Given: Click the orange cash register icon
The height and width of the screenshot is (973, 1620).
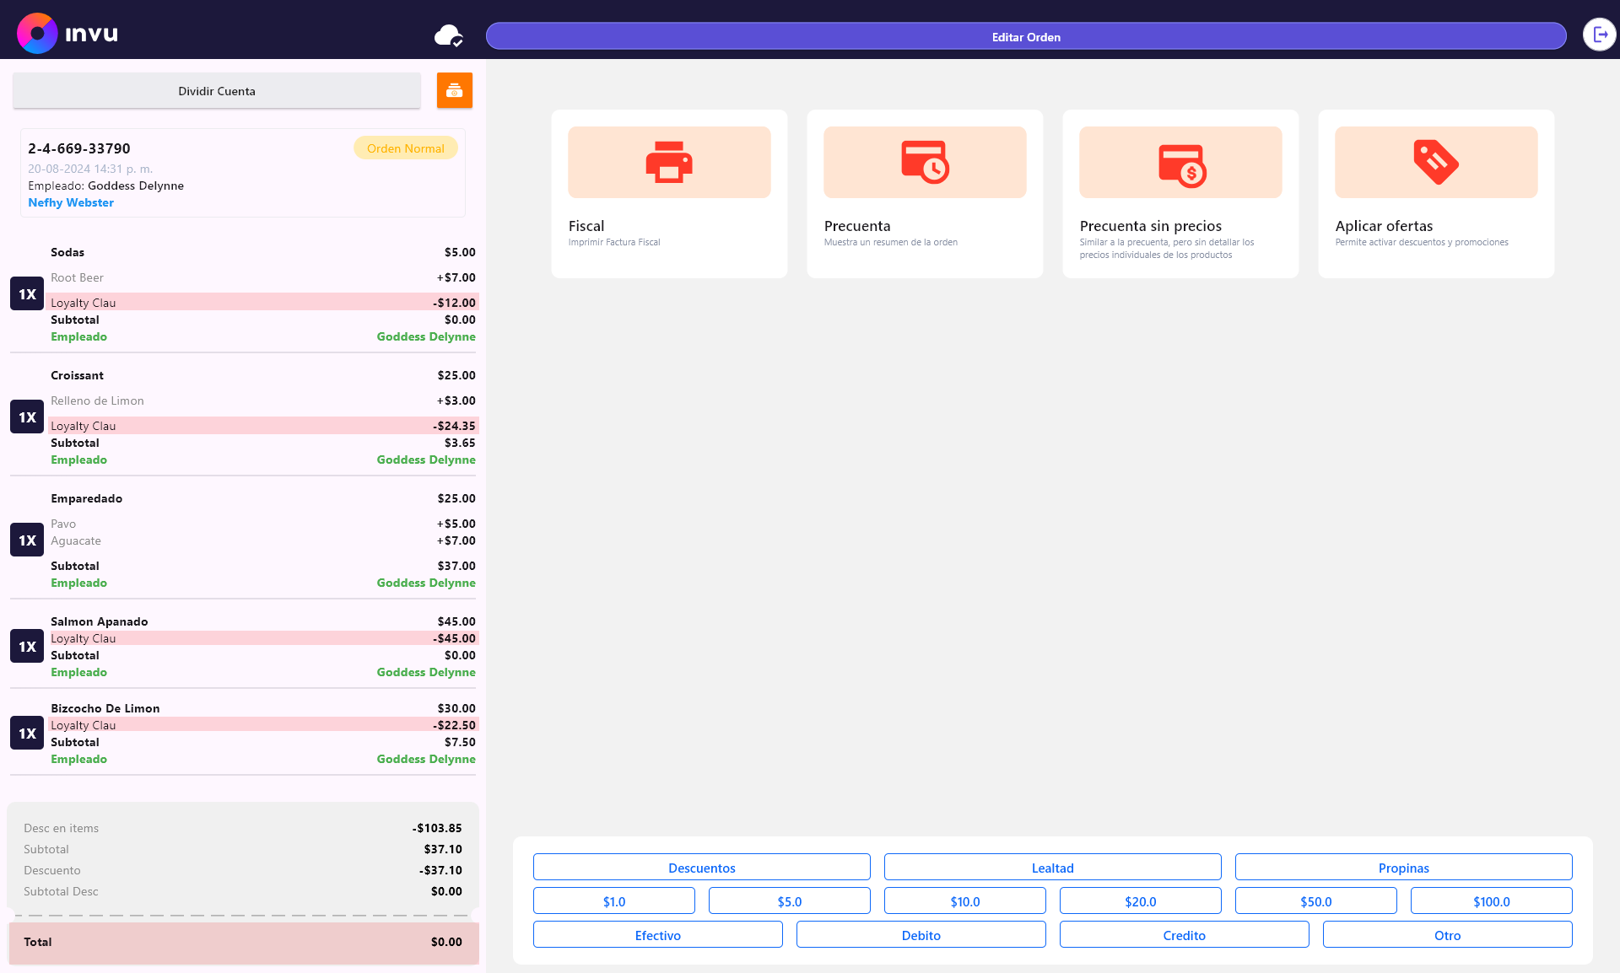Looking at the screenshot, I should click(x=454, y=90).
